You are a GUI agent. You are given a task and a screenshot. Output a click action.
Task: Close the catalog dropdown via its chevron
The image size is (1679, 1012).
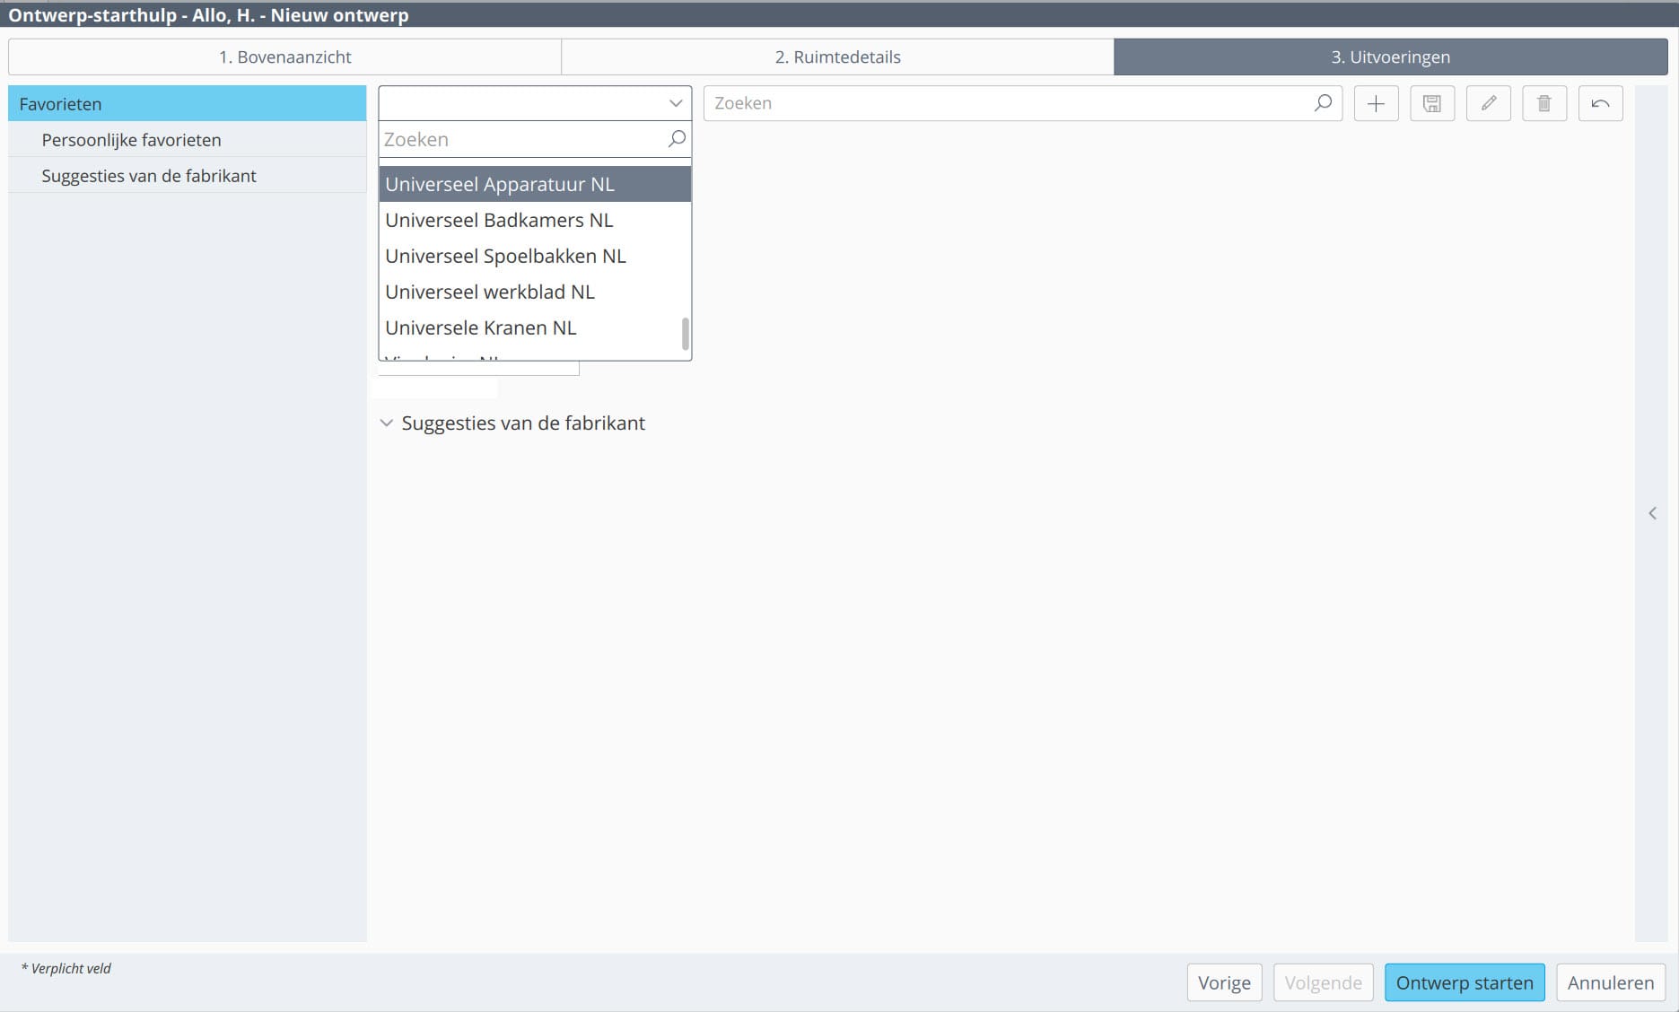pyautogui.click(x=675, y=103)
